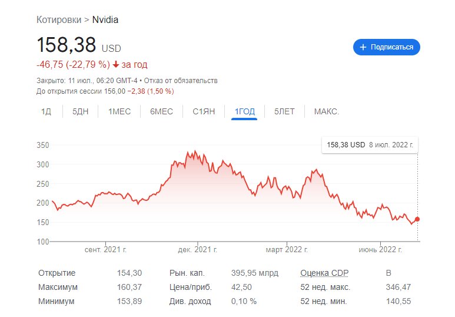The height and width of the screenshot is (317, 455).
Task: Click the 158,38 price heading
Action: (x=68, y=46)
